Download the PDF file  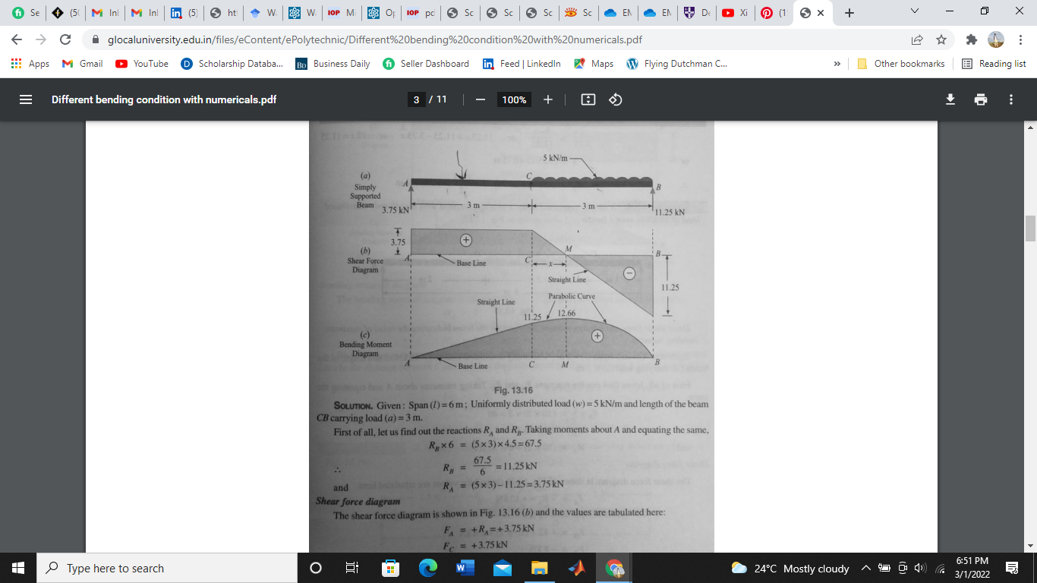tap(950, 99)
